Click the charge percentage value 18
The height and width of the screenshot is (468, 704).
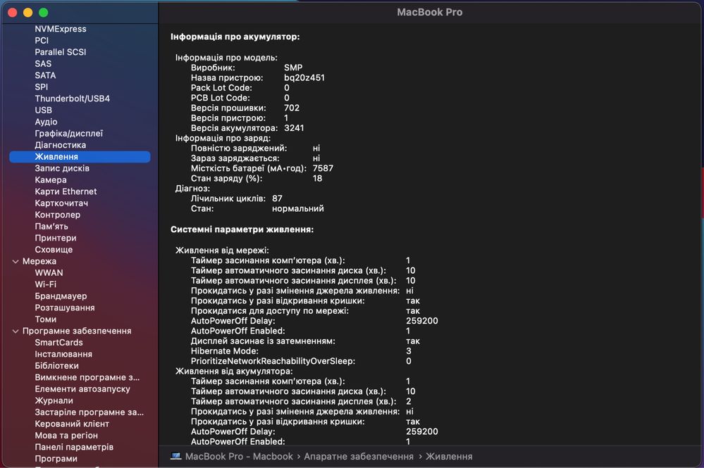317,179
